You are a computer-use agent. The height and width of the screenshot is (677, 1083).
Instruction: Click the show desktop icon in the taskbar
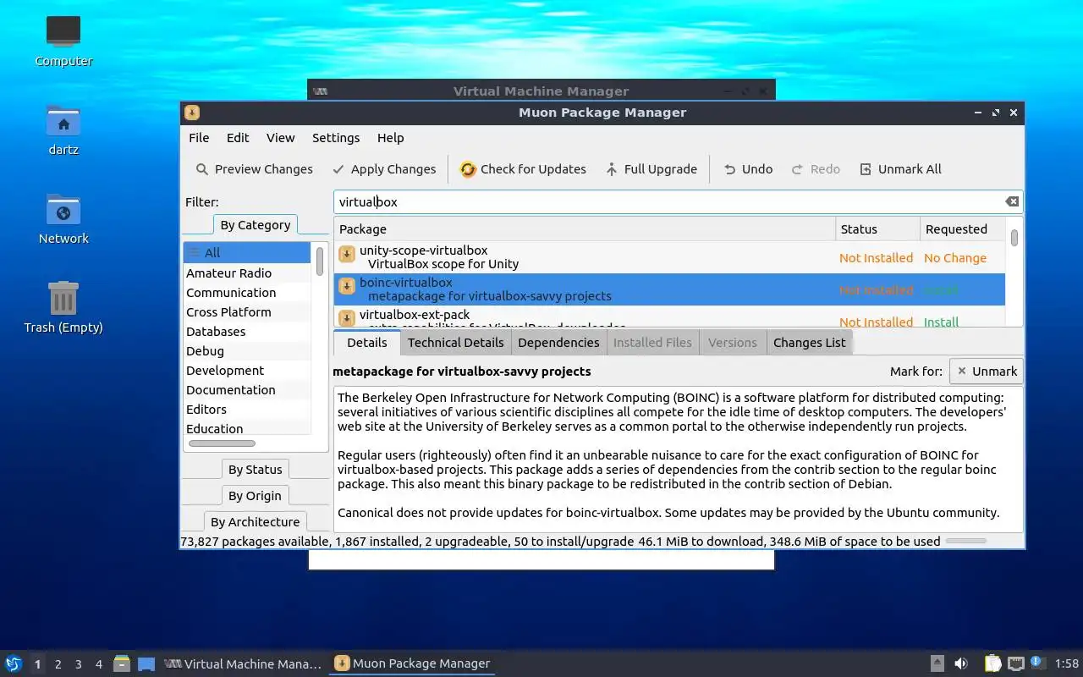(x=146, y=664)
